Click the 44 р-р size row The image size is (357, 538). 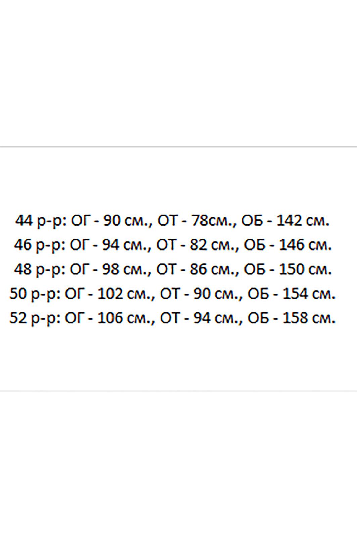(173, 222)
